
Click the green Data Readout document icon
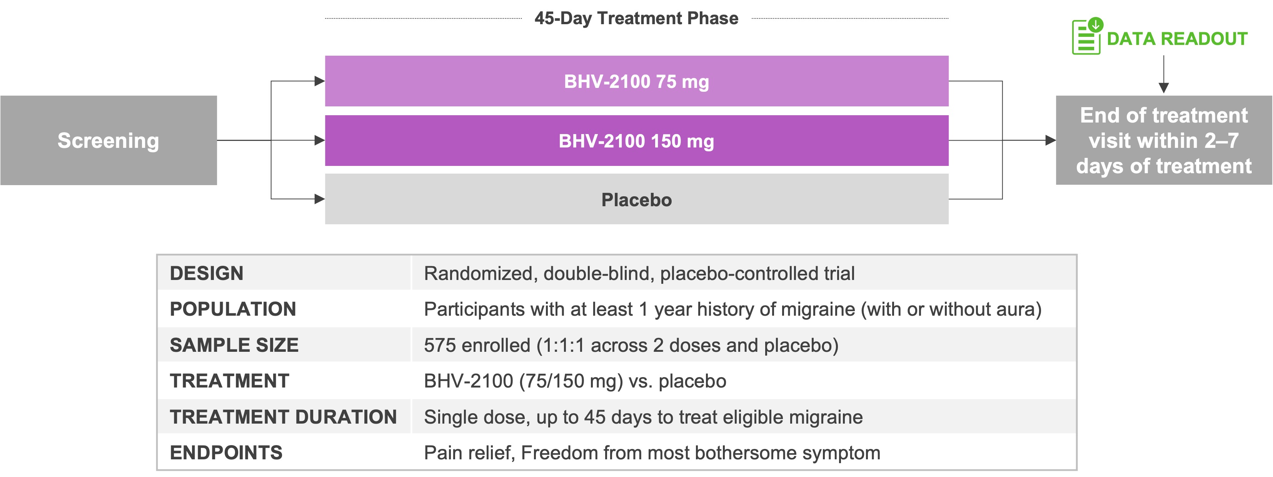coord(1086,36)
